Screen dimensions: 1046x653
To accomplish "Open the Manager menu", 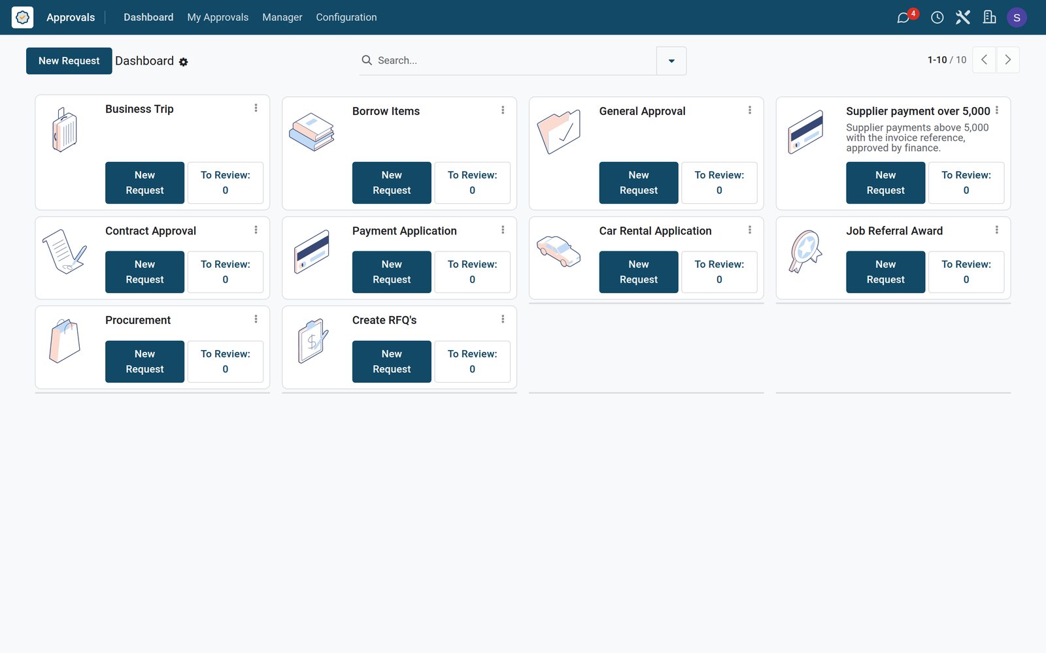I will pyautogui.click(x=282, y=18).
